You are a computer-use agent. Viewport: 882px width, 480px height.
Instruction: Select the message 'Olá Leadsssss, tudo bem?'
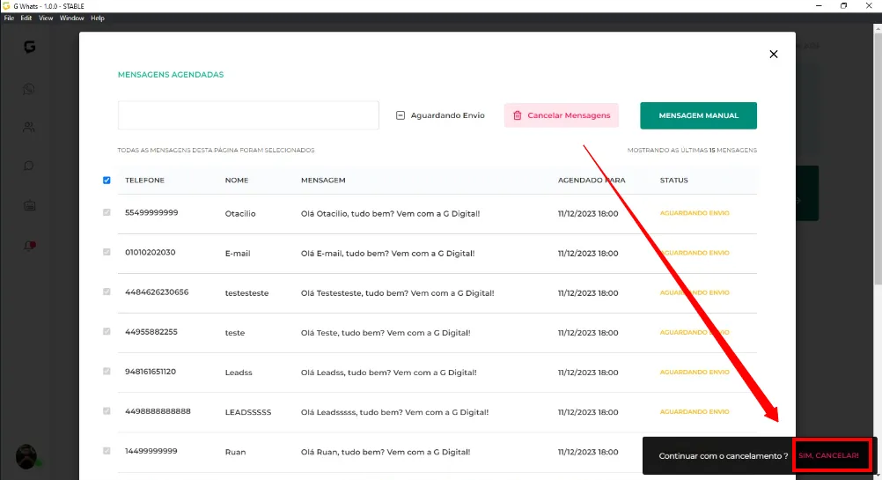[351, 412]
